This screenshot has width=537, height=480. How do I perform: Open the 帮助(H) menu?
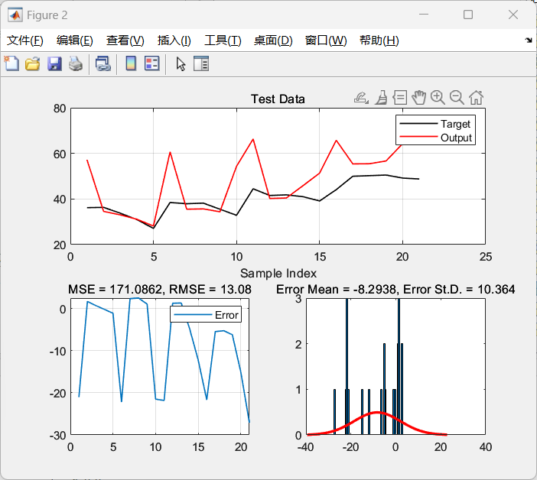(x=379, y=41)
